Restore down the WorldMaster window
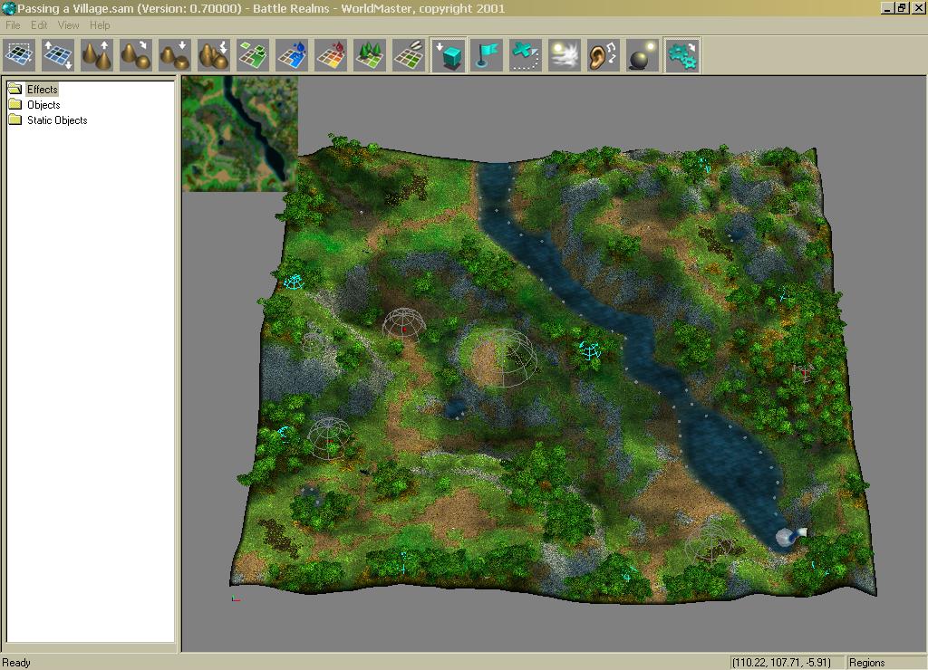The image size is (928, 670). [x=901, y=8]
